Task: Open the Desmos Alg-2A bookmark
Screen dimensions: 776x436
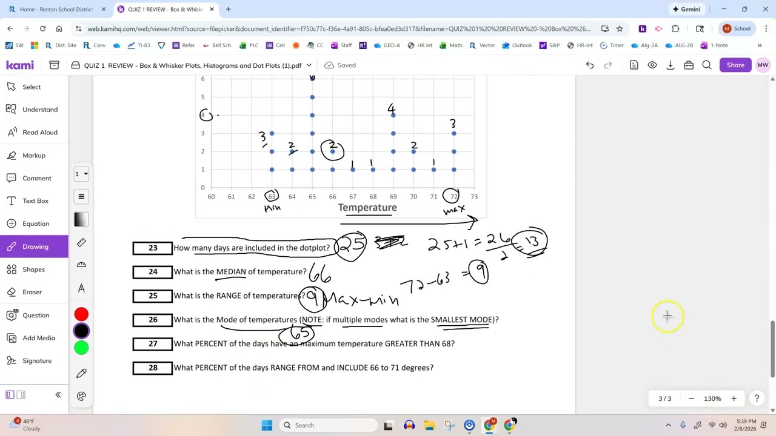Action: pos(644,45)
